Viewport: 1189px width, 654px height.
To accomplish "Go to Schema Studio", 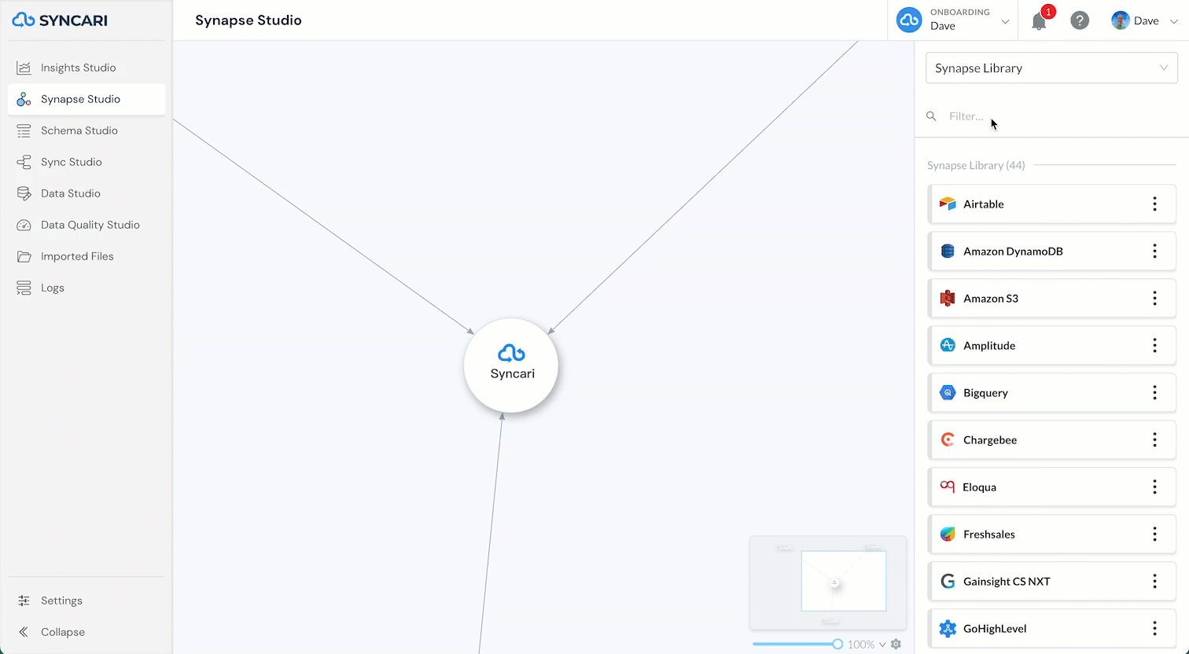I will point(79,130).
